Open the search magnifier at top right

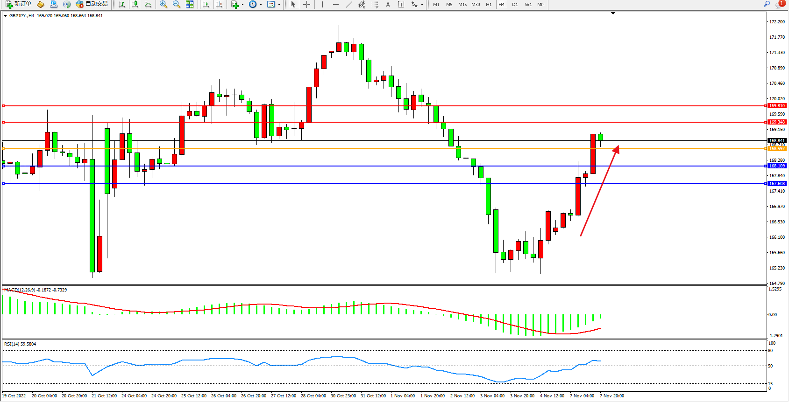click(x=767, y=4)
